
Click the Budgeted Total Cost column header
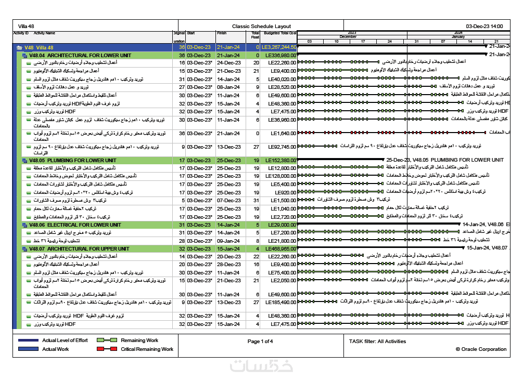click(280, 33)
